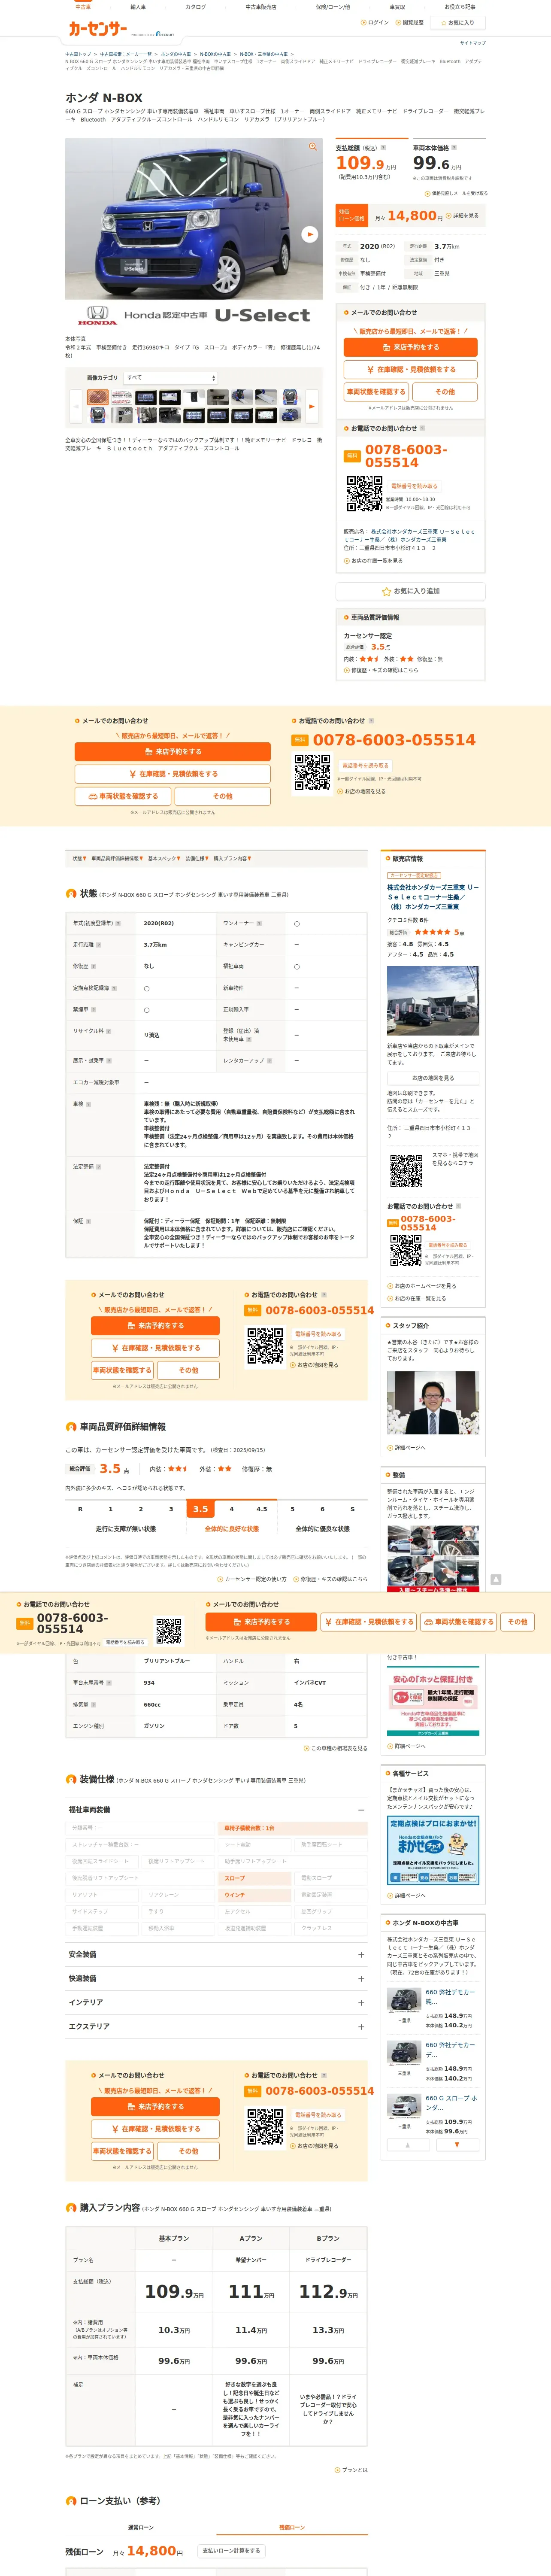Click the left arrow of thumbnail strip

(x=75, y=406)
